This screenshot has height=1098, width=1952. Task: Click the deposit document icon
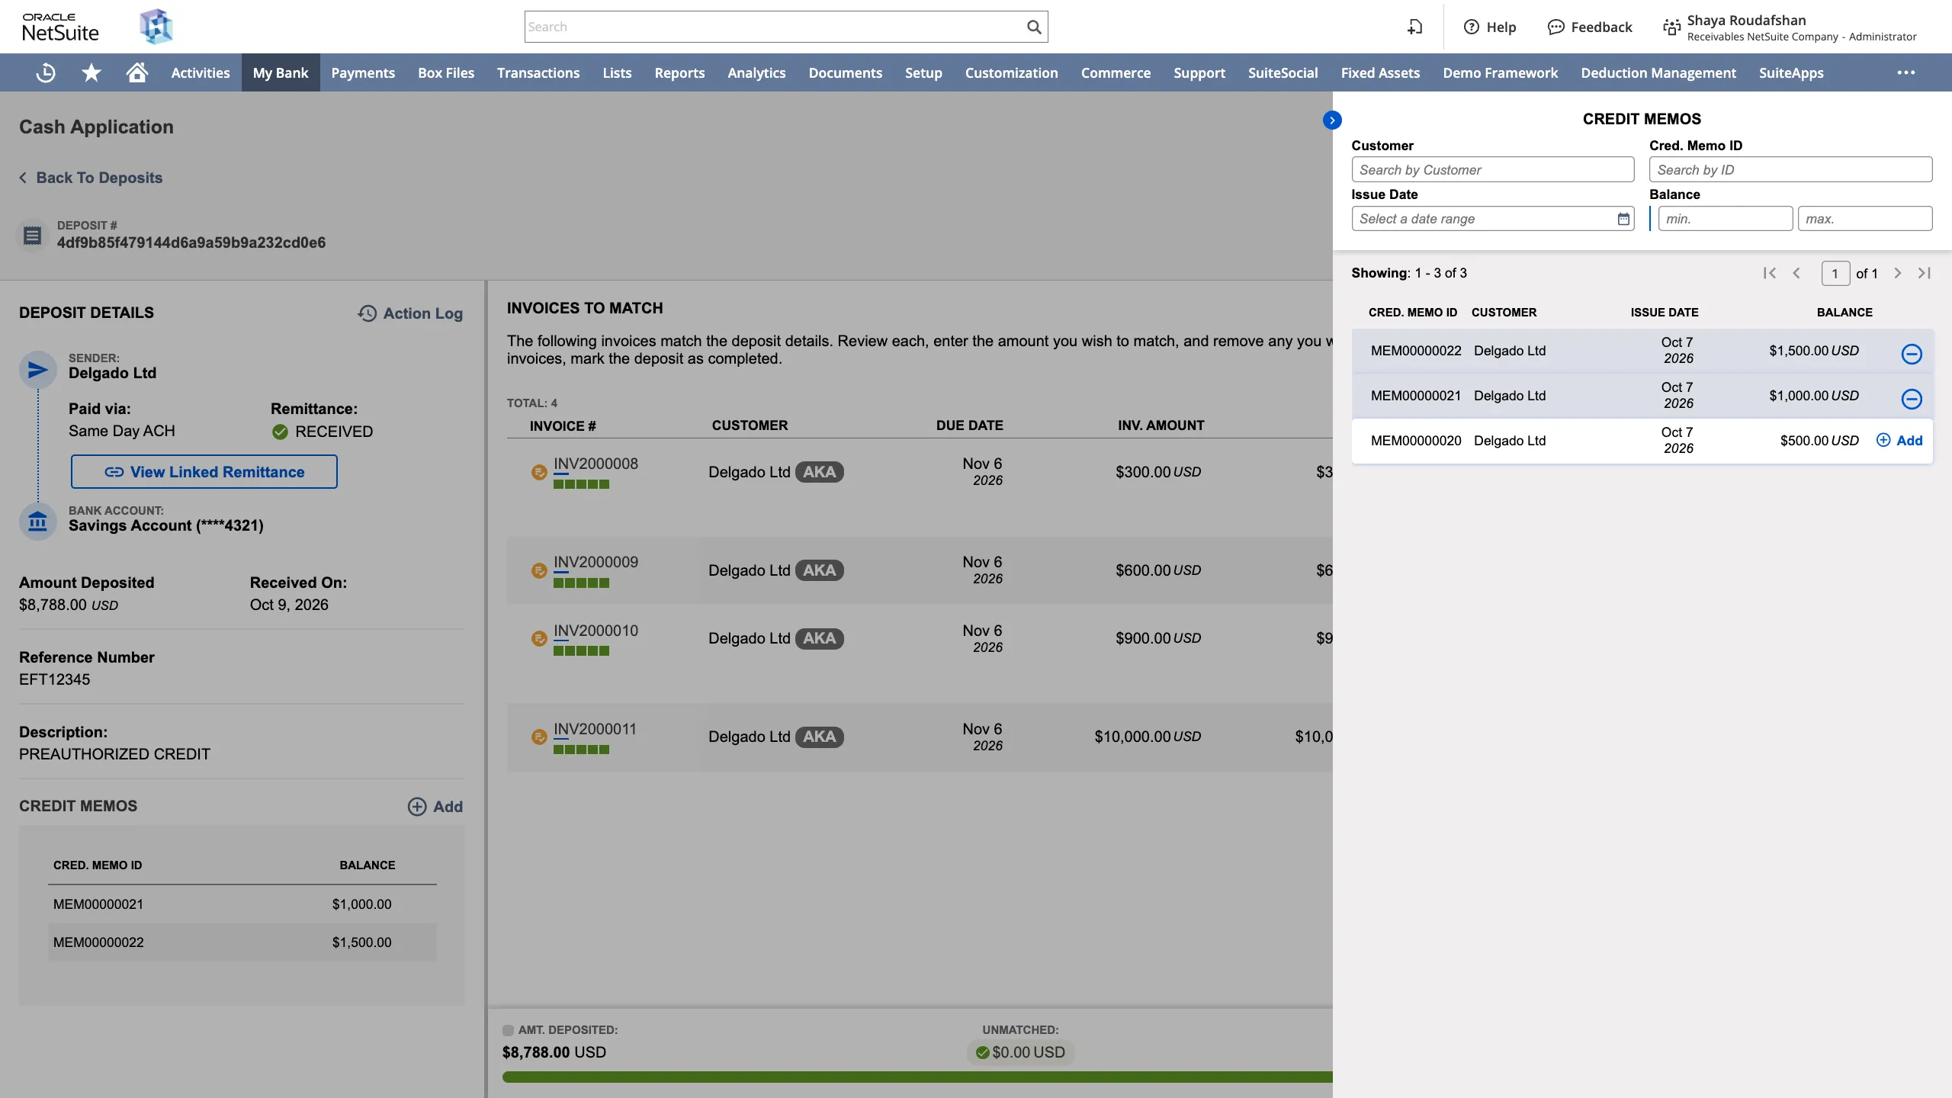32,236
